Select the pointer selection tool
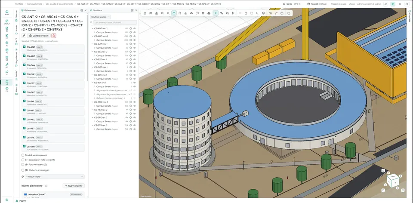This screenshot has height=203, width=413. pos(216,13)
